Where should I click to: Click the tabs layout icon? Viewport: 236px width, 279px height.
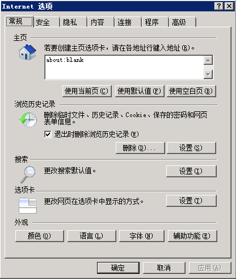(28, 206)
